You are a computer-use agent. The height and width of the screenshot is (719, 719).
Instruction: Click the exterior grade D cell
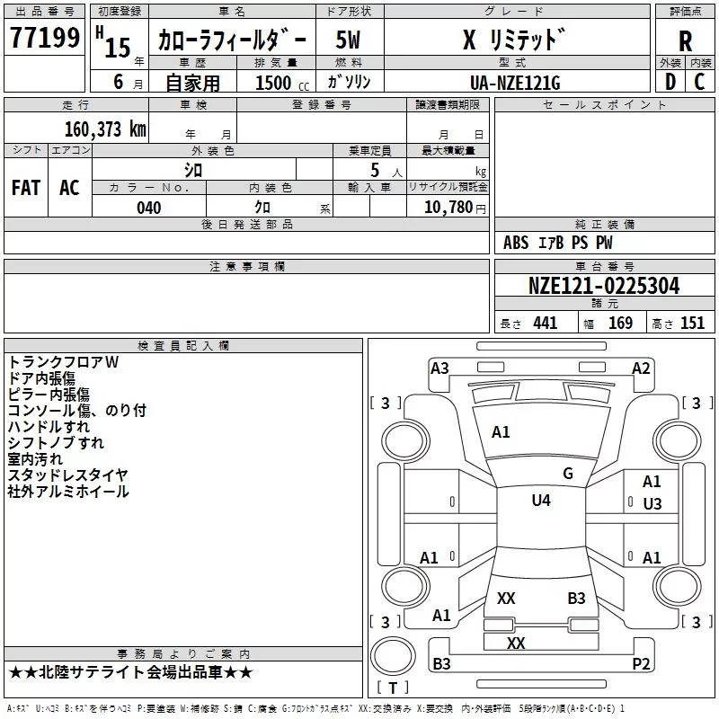point(670,82)
